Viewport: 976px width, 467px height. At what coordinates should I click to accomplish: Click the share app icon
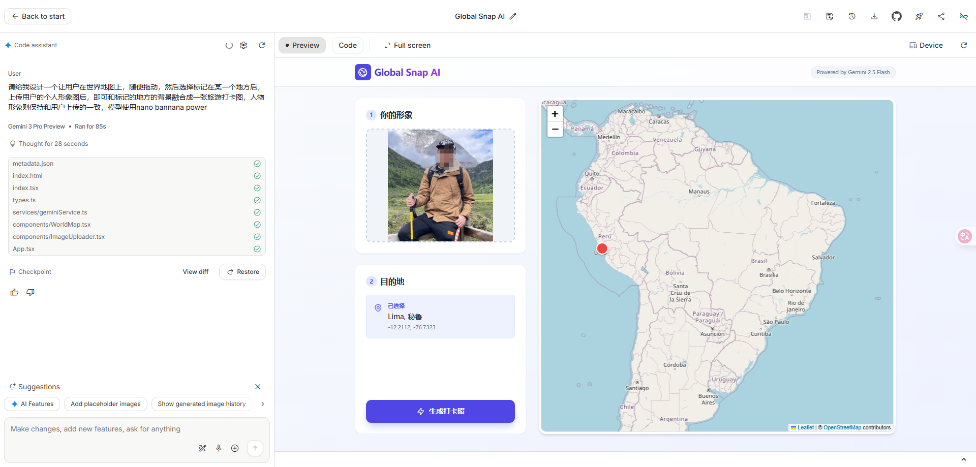click(941, 16)
